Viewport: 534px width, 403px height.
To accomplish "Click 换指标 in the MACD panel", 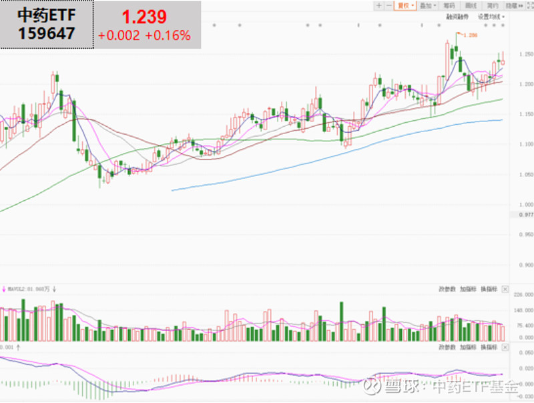I will tap(489, 347).
